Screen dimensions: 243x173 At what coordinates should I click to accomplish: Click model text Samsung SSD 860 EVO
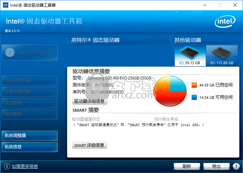point(119,78)
